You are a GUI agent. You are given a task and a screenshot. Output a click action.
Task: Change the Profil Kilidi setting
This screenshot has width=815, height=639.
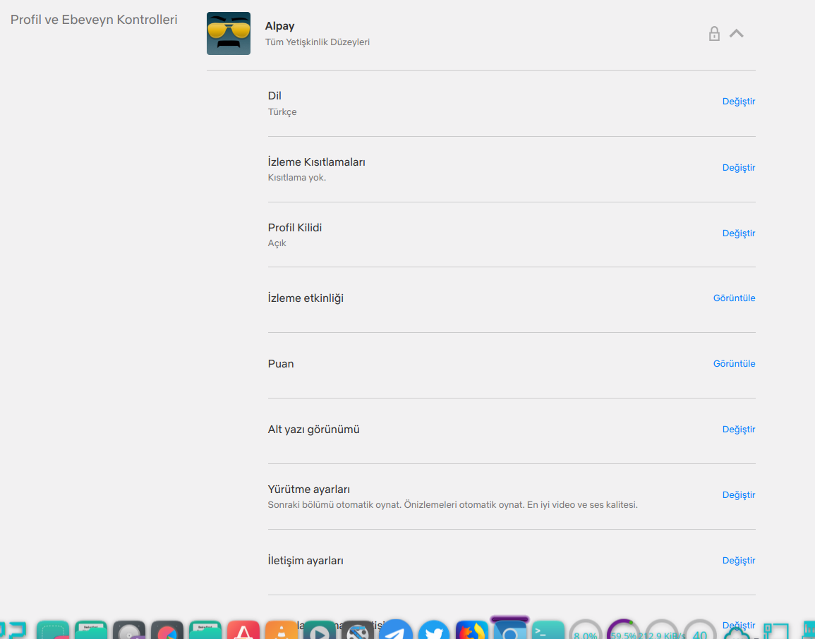[739, 233]
